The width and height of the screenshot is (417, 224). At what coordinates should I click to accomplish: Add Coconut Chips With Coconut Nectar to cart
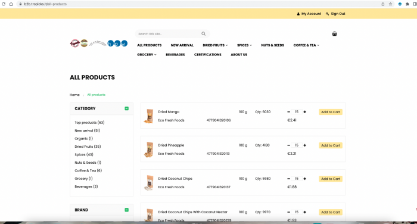point(331,212)
